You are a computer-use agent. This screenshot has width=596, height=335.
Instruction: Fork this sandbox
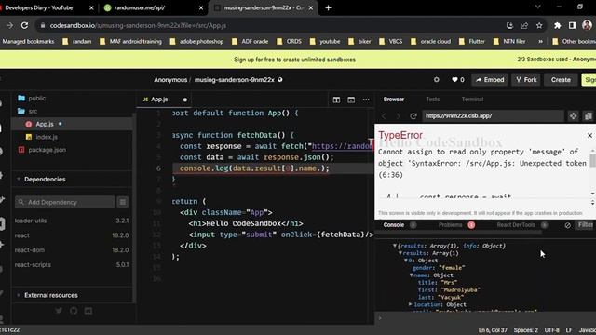pyautogui.click(x=526, y=80)
